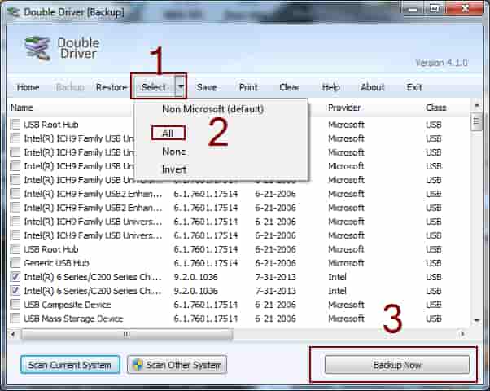Screen dimensions: 490x391
Task: Check the USB Composite Device checkbox
Action: click(x=15, y=305)
